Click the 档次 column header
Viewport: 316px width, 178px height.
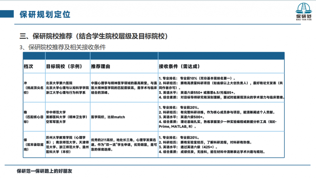coord(28,66)
